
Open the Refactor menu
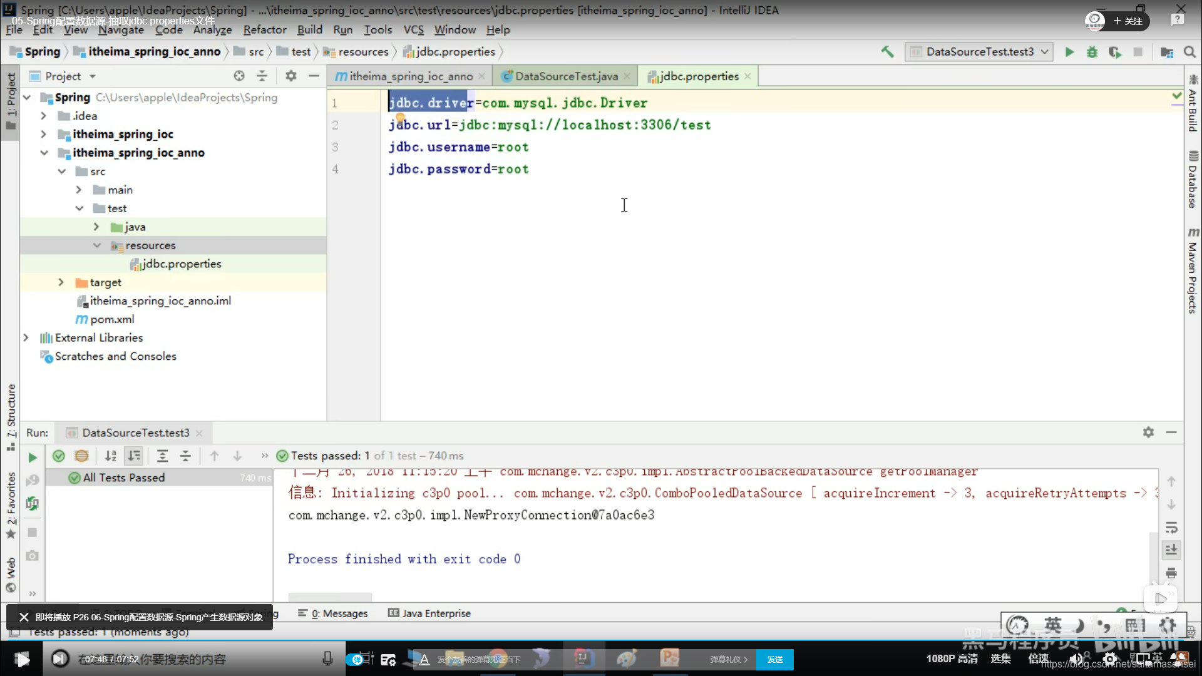264,29
